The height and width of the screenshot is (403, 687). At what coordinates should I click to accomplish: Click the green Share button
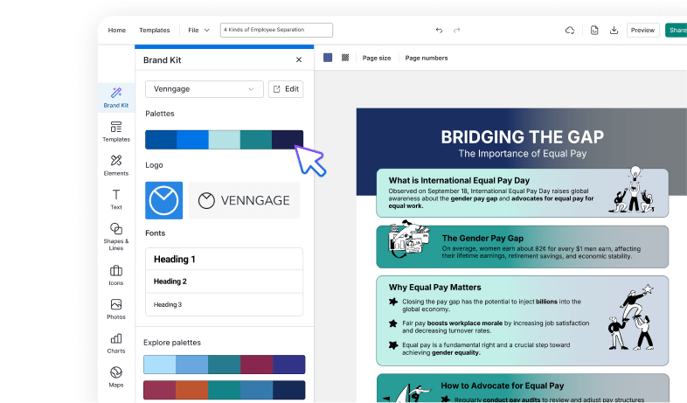[x=676, y=31]
